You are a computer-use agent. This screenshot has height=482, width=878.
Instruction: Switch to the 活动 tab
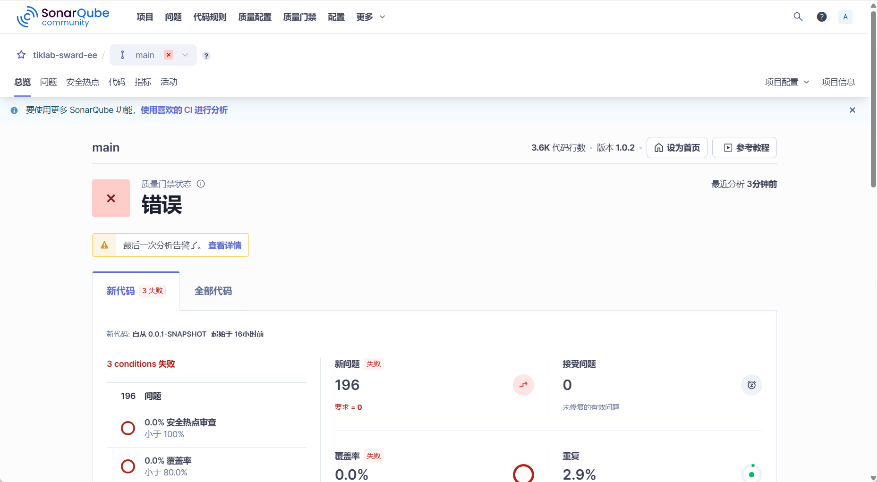click(169, 82)
